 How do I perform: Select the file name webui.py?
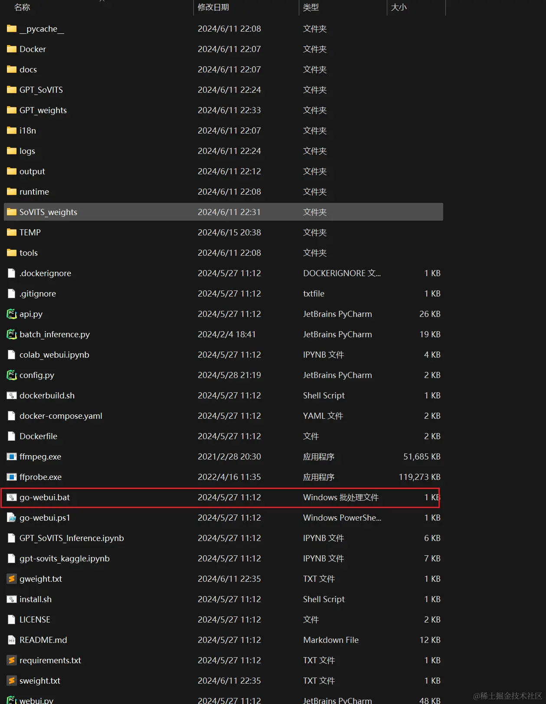pos(36,700)
